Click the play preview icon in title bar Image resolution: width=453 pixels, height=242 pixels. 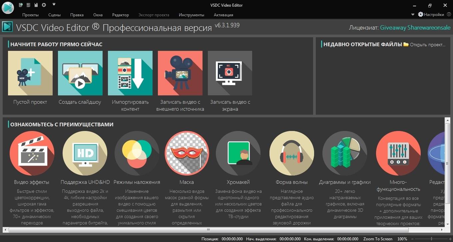click(44, 5)
